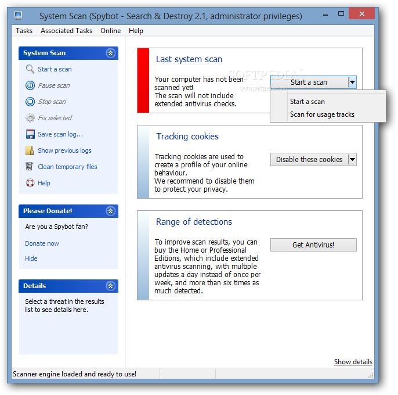Click the Pause scan sidebar link
Viewport: 398px width, 395px height.
pyautogui.click(x=54, y=85)
